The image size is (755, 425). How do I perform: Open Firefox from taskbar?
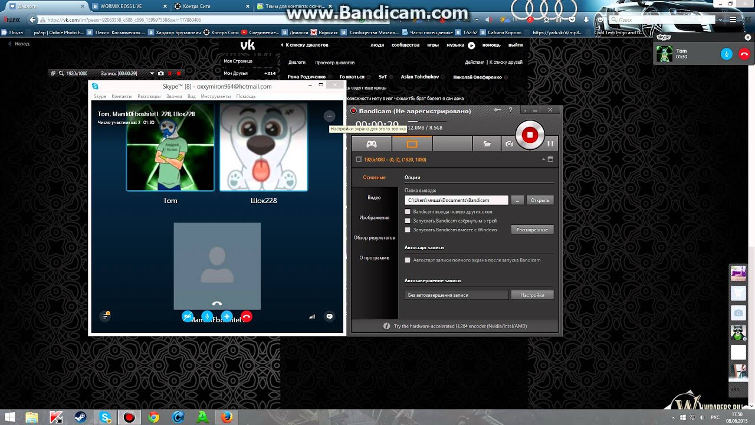tap(227, 417)
